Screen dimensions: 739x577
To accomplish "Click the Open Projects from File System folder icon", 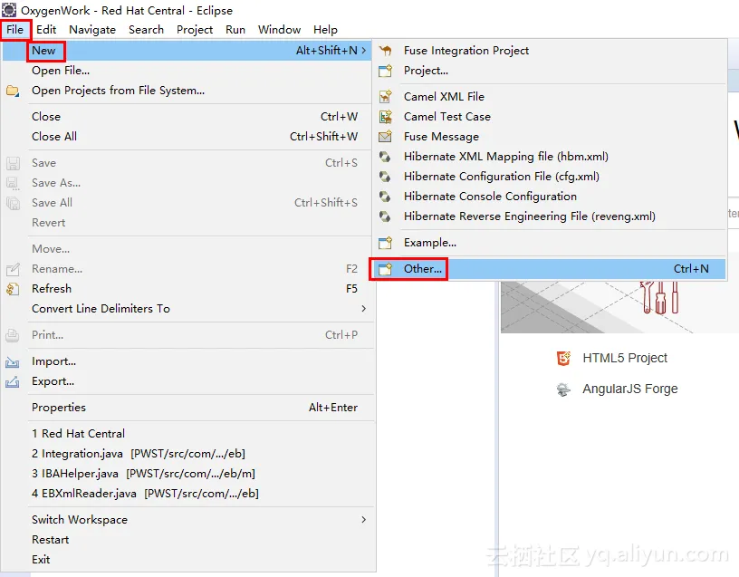I will point(13,91).
